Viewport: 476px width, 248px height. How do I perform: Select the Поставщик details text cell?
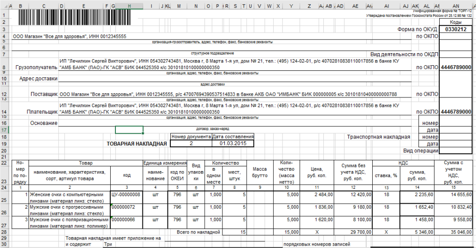pyautogui.click(x=228, y=94)
